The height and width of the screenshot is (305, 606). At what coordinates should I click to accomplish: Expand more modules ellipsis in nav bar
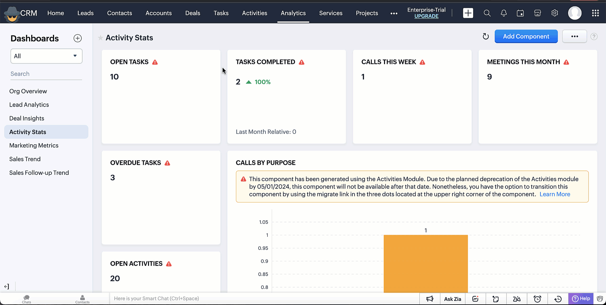click(x=394, y=13)
